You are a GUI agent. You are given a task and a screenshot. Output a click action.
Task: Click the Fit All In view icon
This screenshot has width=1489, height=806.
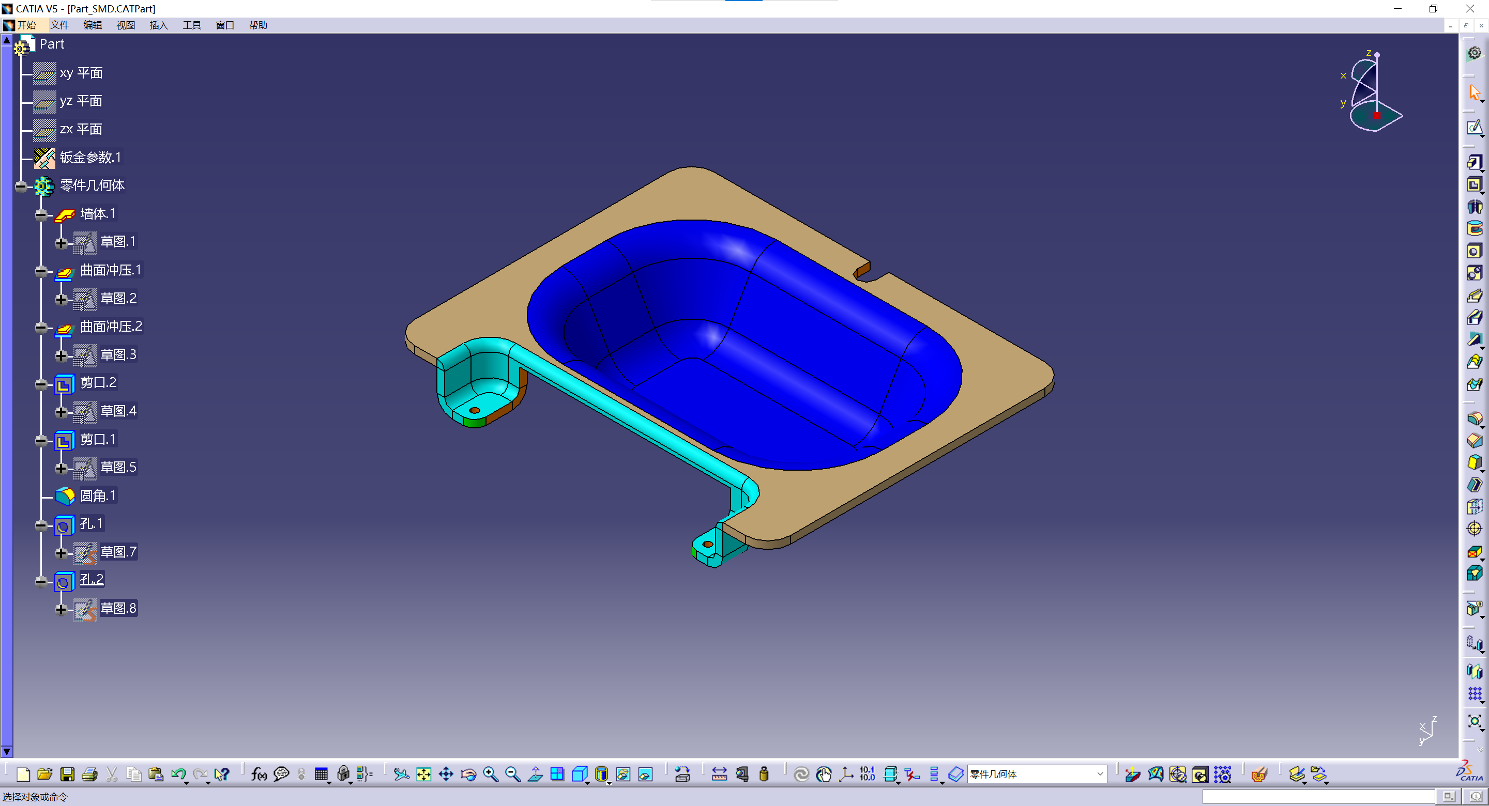[x=424, y=774]
